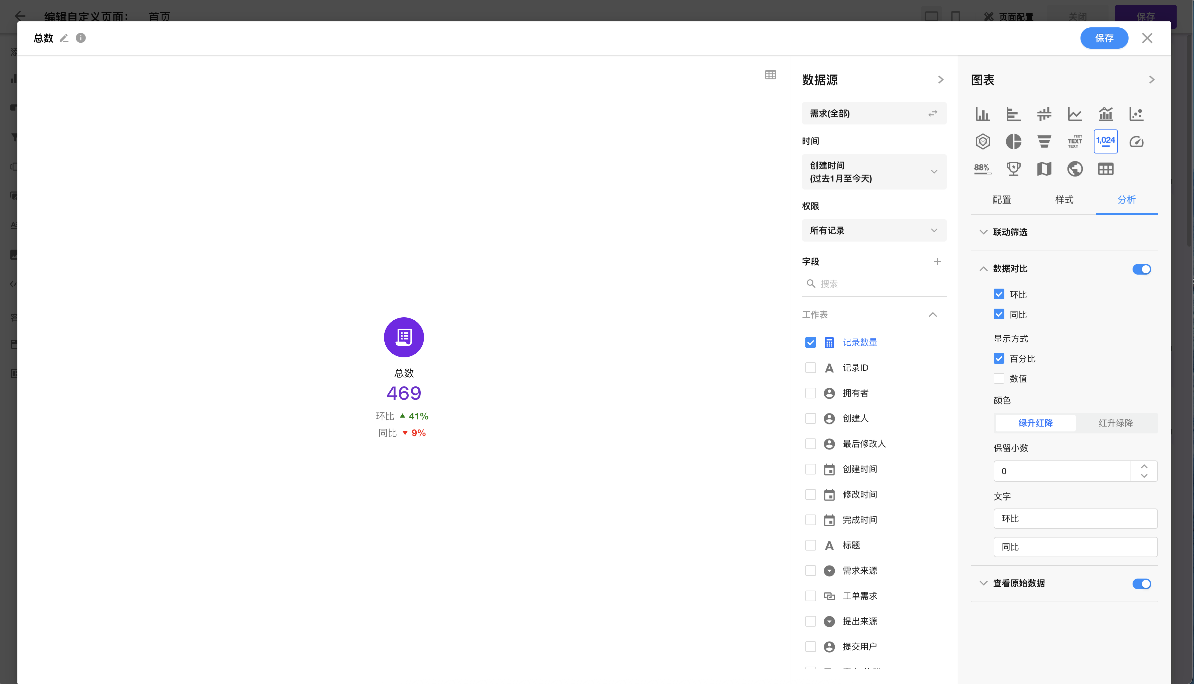1194x684 pixels.
Task: Open the table view icon above preview
Action: [770, 75]
